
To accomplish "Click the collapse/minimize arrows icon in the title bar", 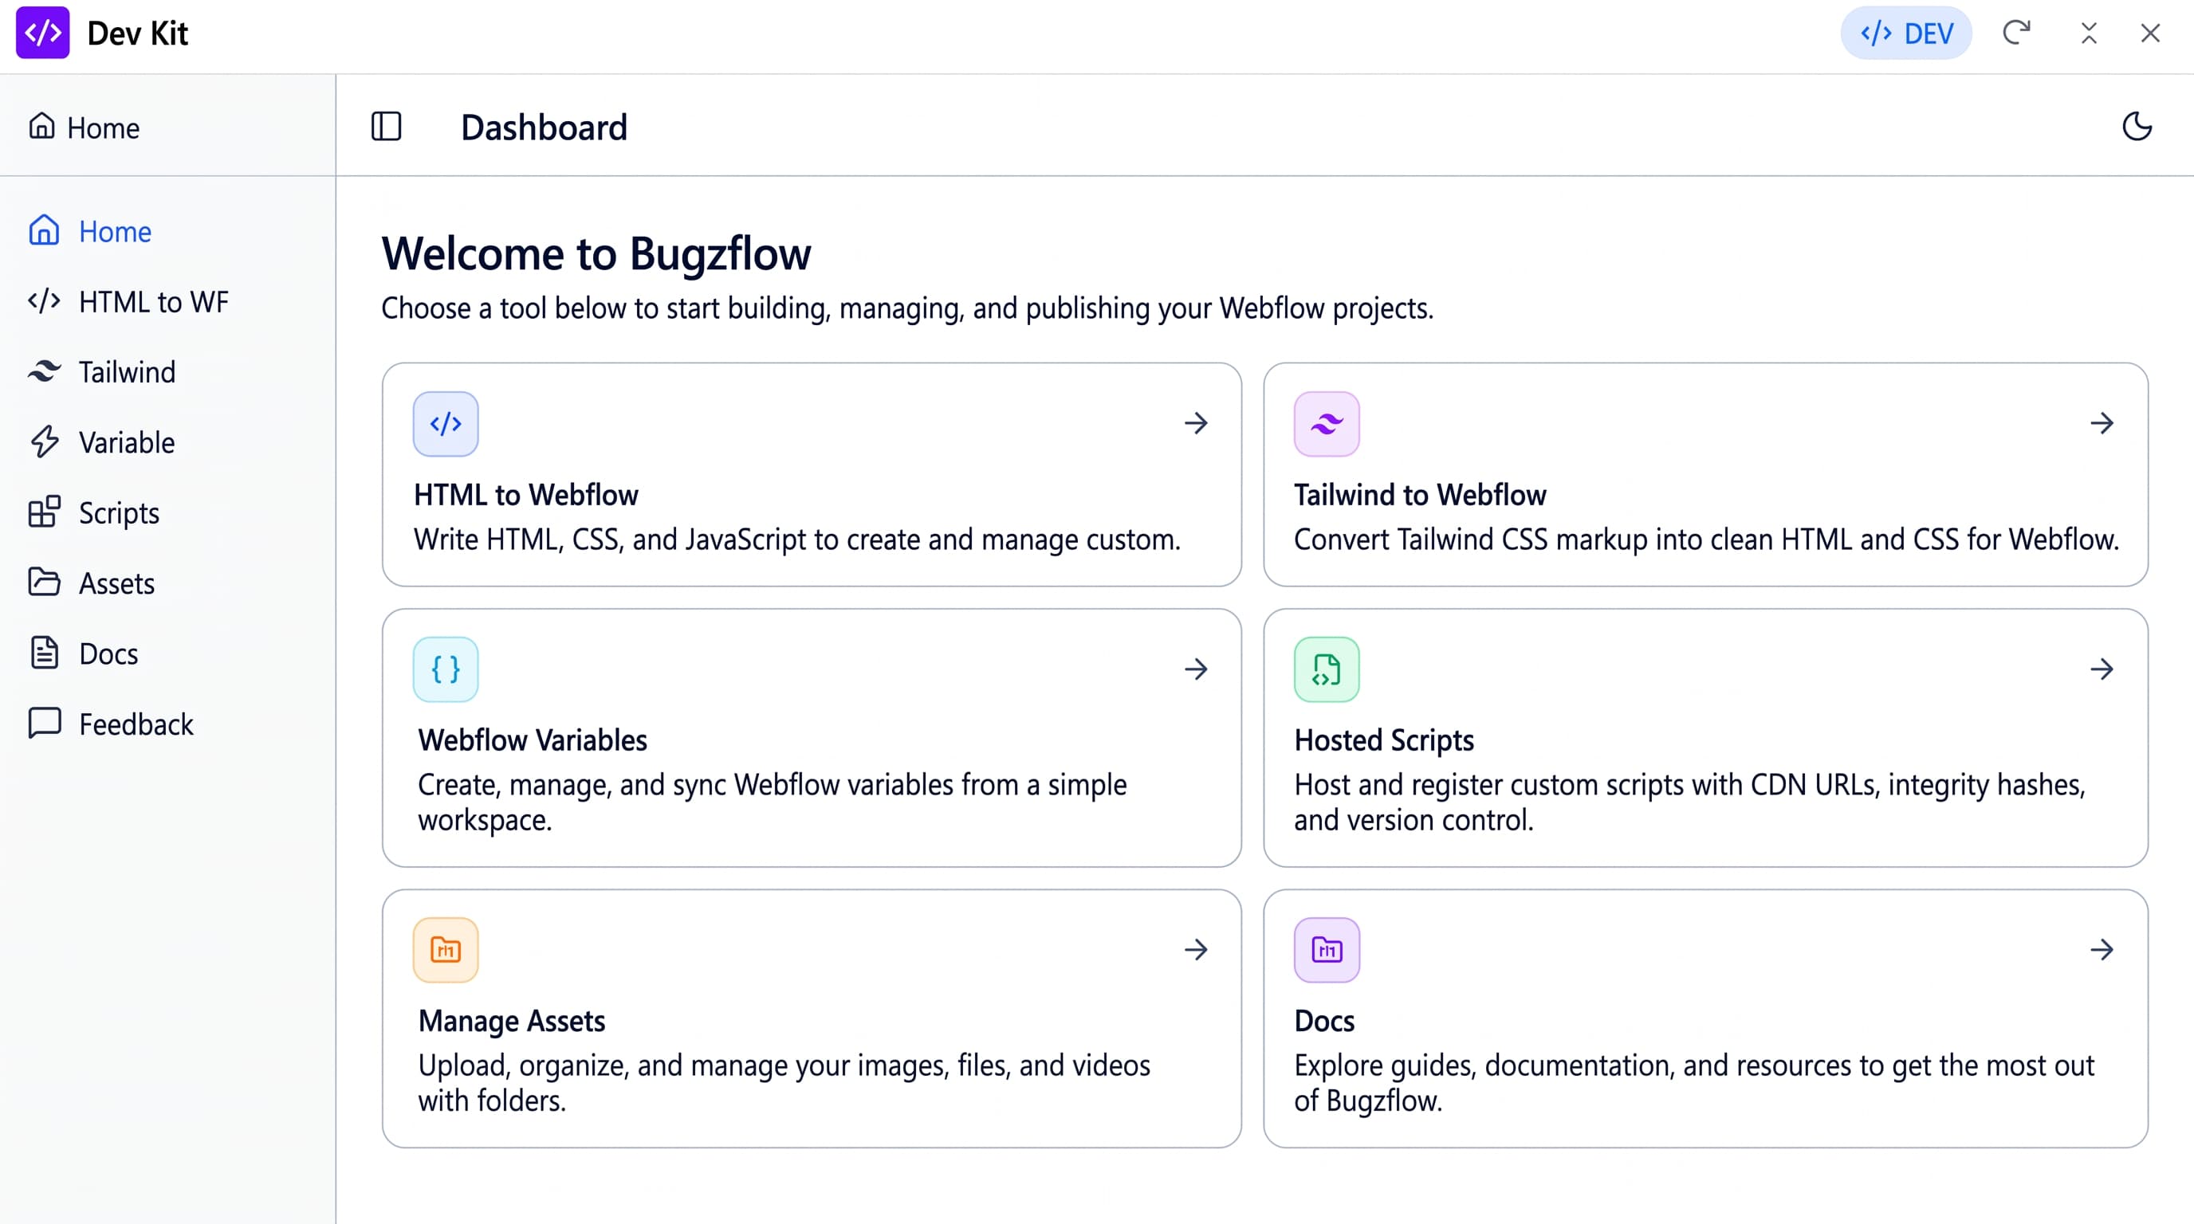I will click(x=2089, y=33).
